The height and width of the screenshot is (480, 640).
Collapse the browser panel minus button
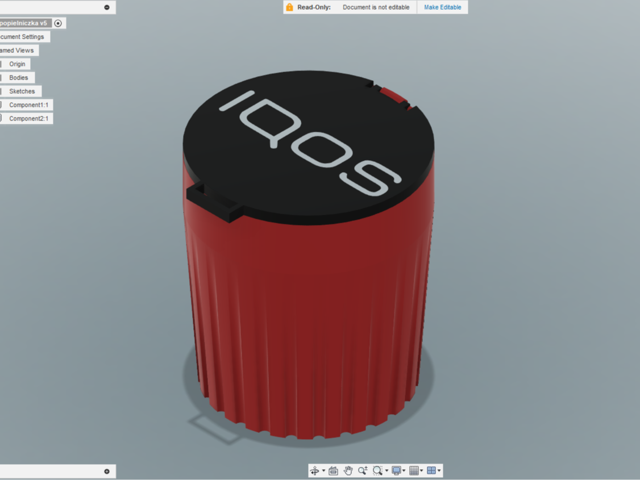click(107, 7)
